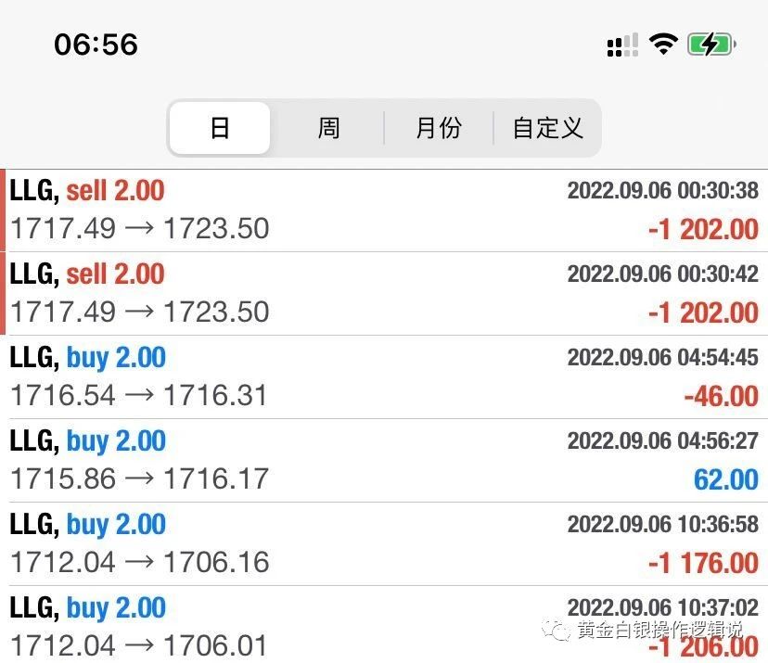The width and height of the screenshot is (768, 663).
Task: Tap the 06:56 clock in status bar
Action: (x=96, y=45)
